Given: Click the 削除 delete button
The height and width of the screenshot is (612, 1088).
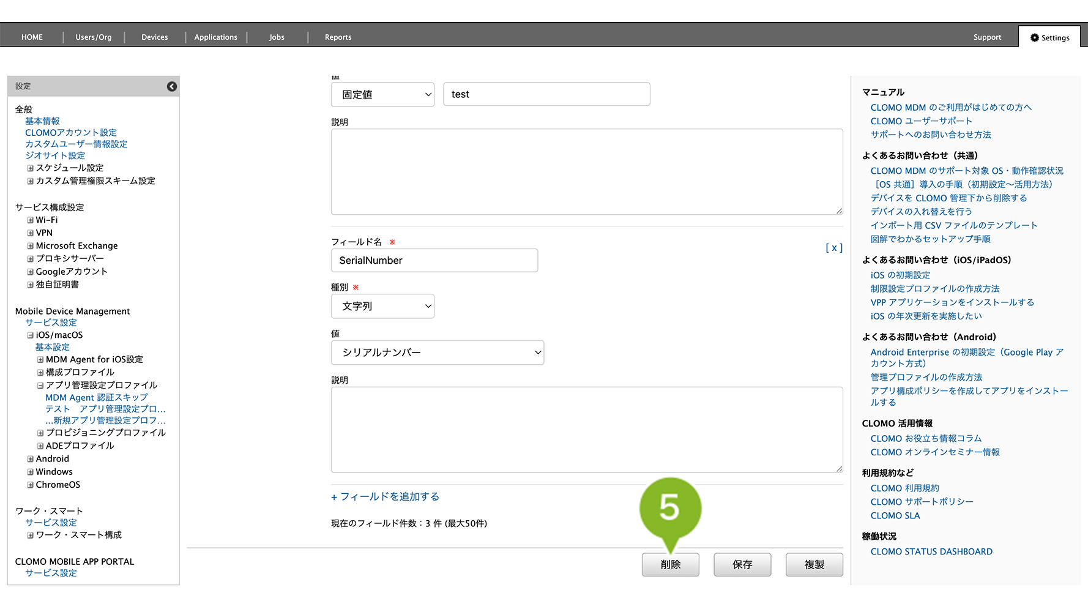Looking at the screenshot, I should (670, 564).
